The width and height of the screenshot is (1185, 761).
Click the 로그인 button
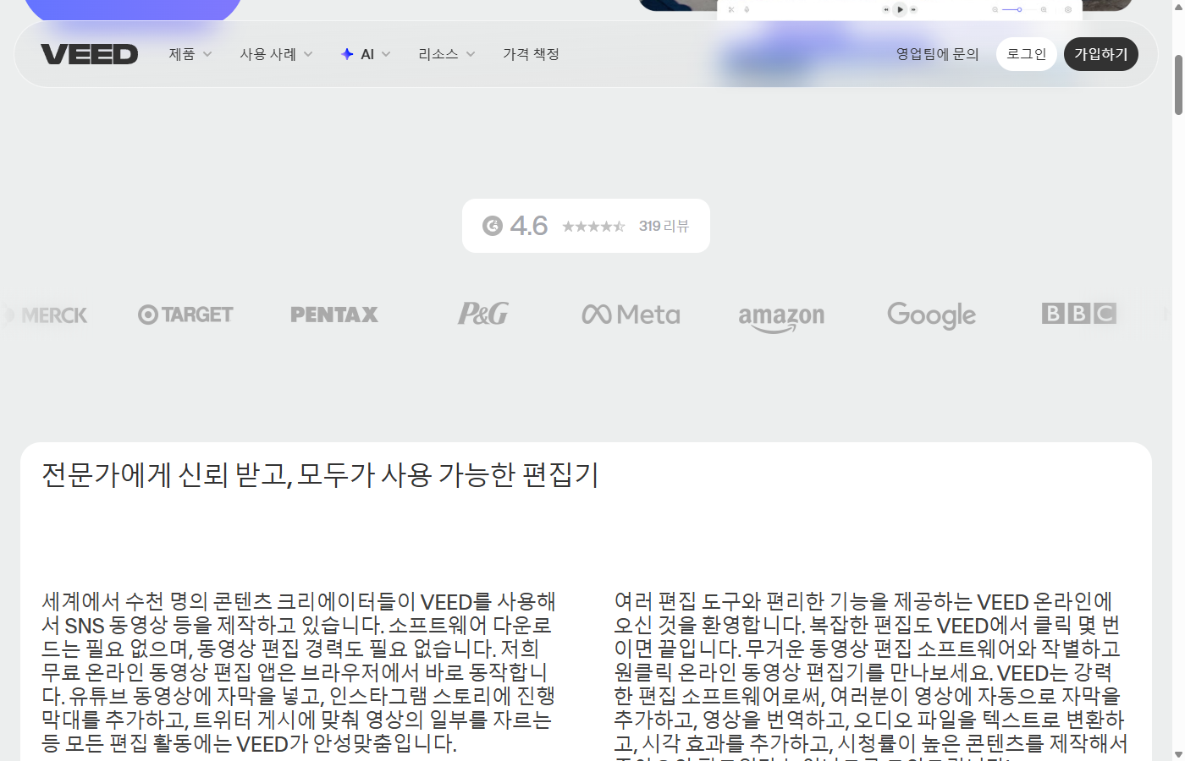1026,53
